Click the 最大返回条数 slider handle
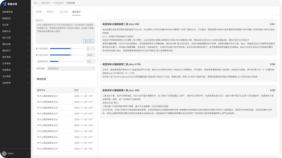 (71, 48)
